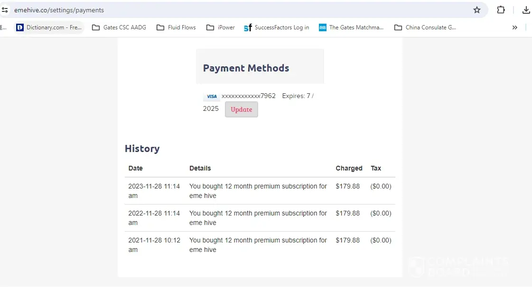Expand the China Consulate bookmark folder
532x287 pixels.
(x=425, y=27)
